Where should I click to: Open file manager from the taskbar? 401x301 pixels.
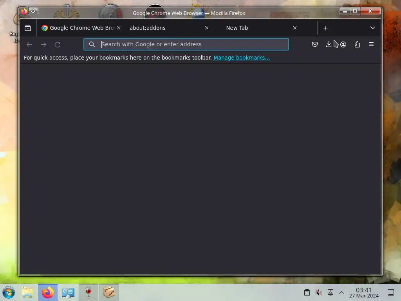tap(27, 292)
